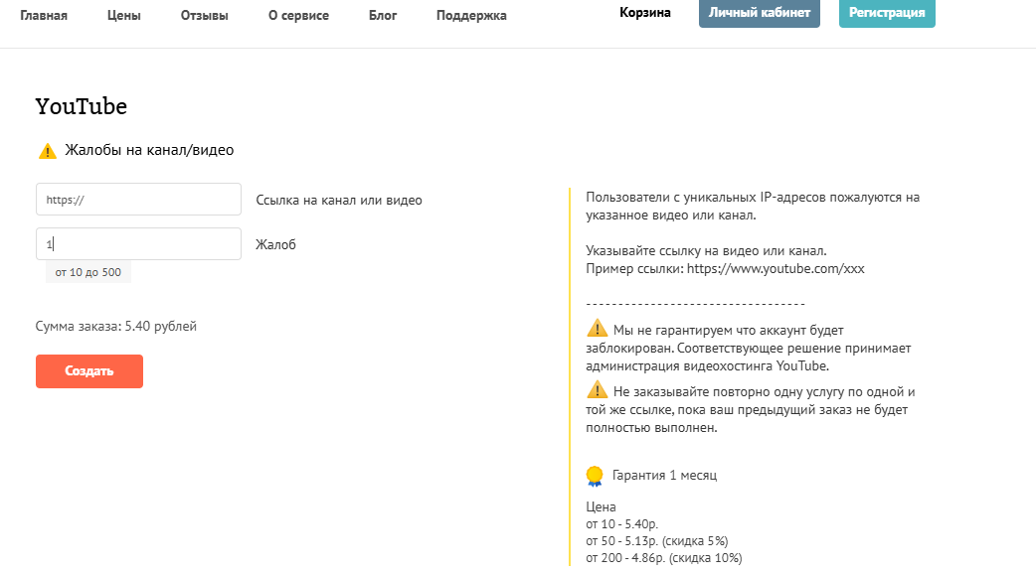Click the price line 'от 200 - 4.86р. (скидка 10%)'
Viewport: 1036px width, 576px height.
point(664,558)
